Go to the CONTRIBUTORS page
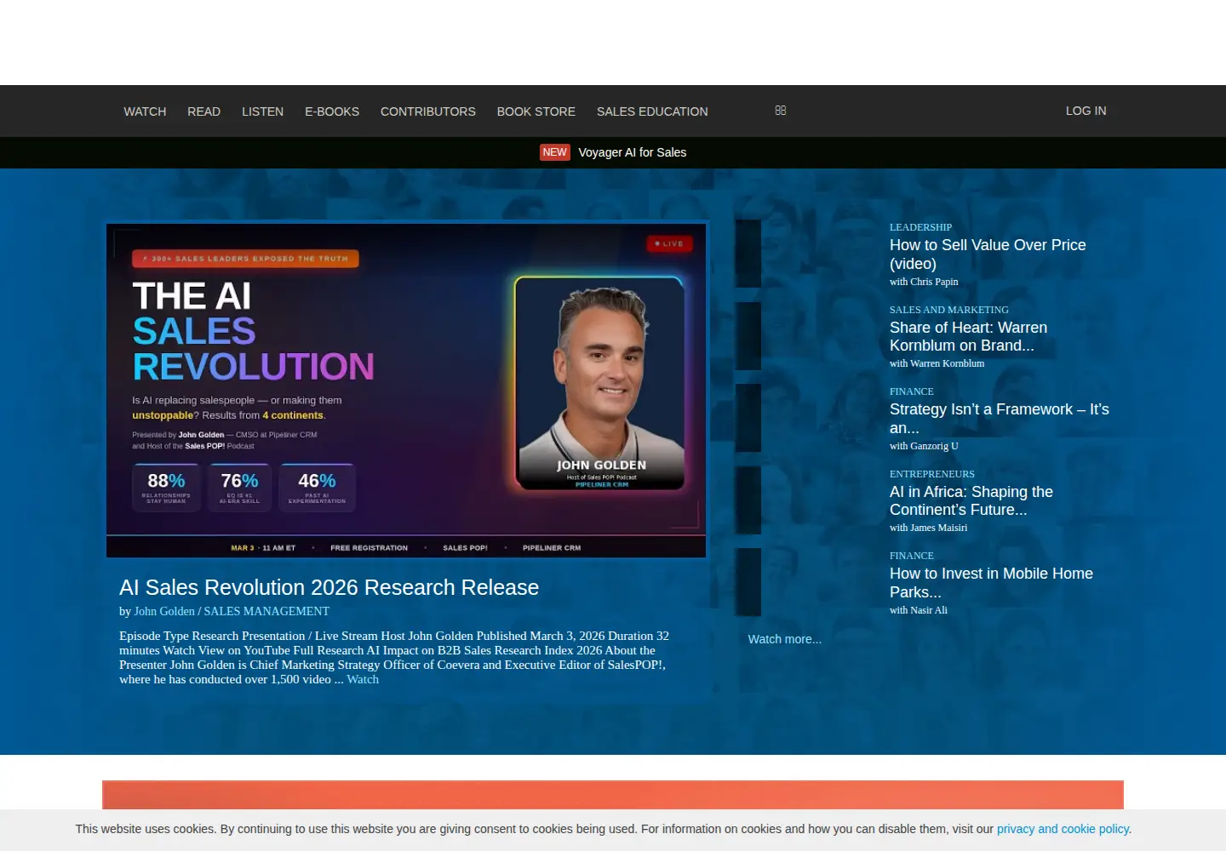Screen dimensions: 1226x851 click(x=428, y=111)
